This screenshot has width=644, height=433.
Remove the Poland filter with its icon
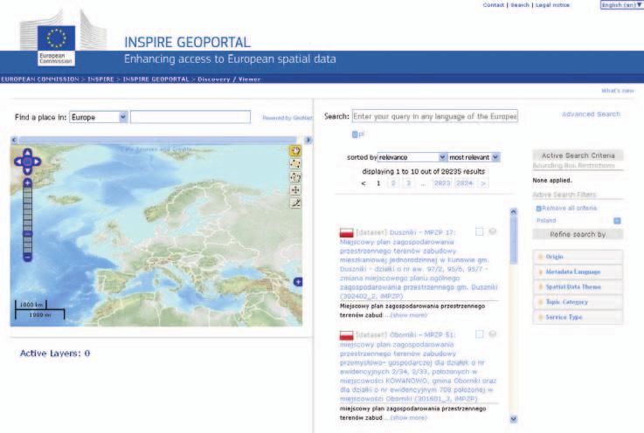tap(617, 221)
